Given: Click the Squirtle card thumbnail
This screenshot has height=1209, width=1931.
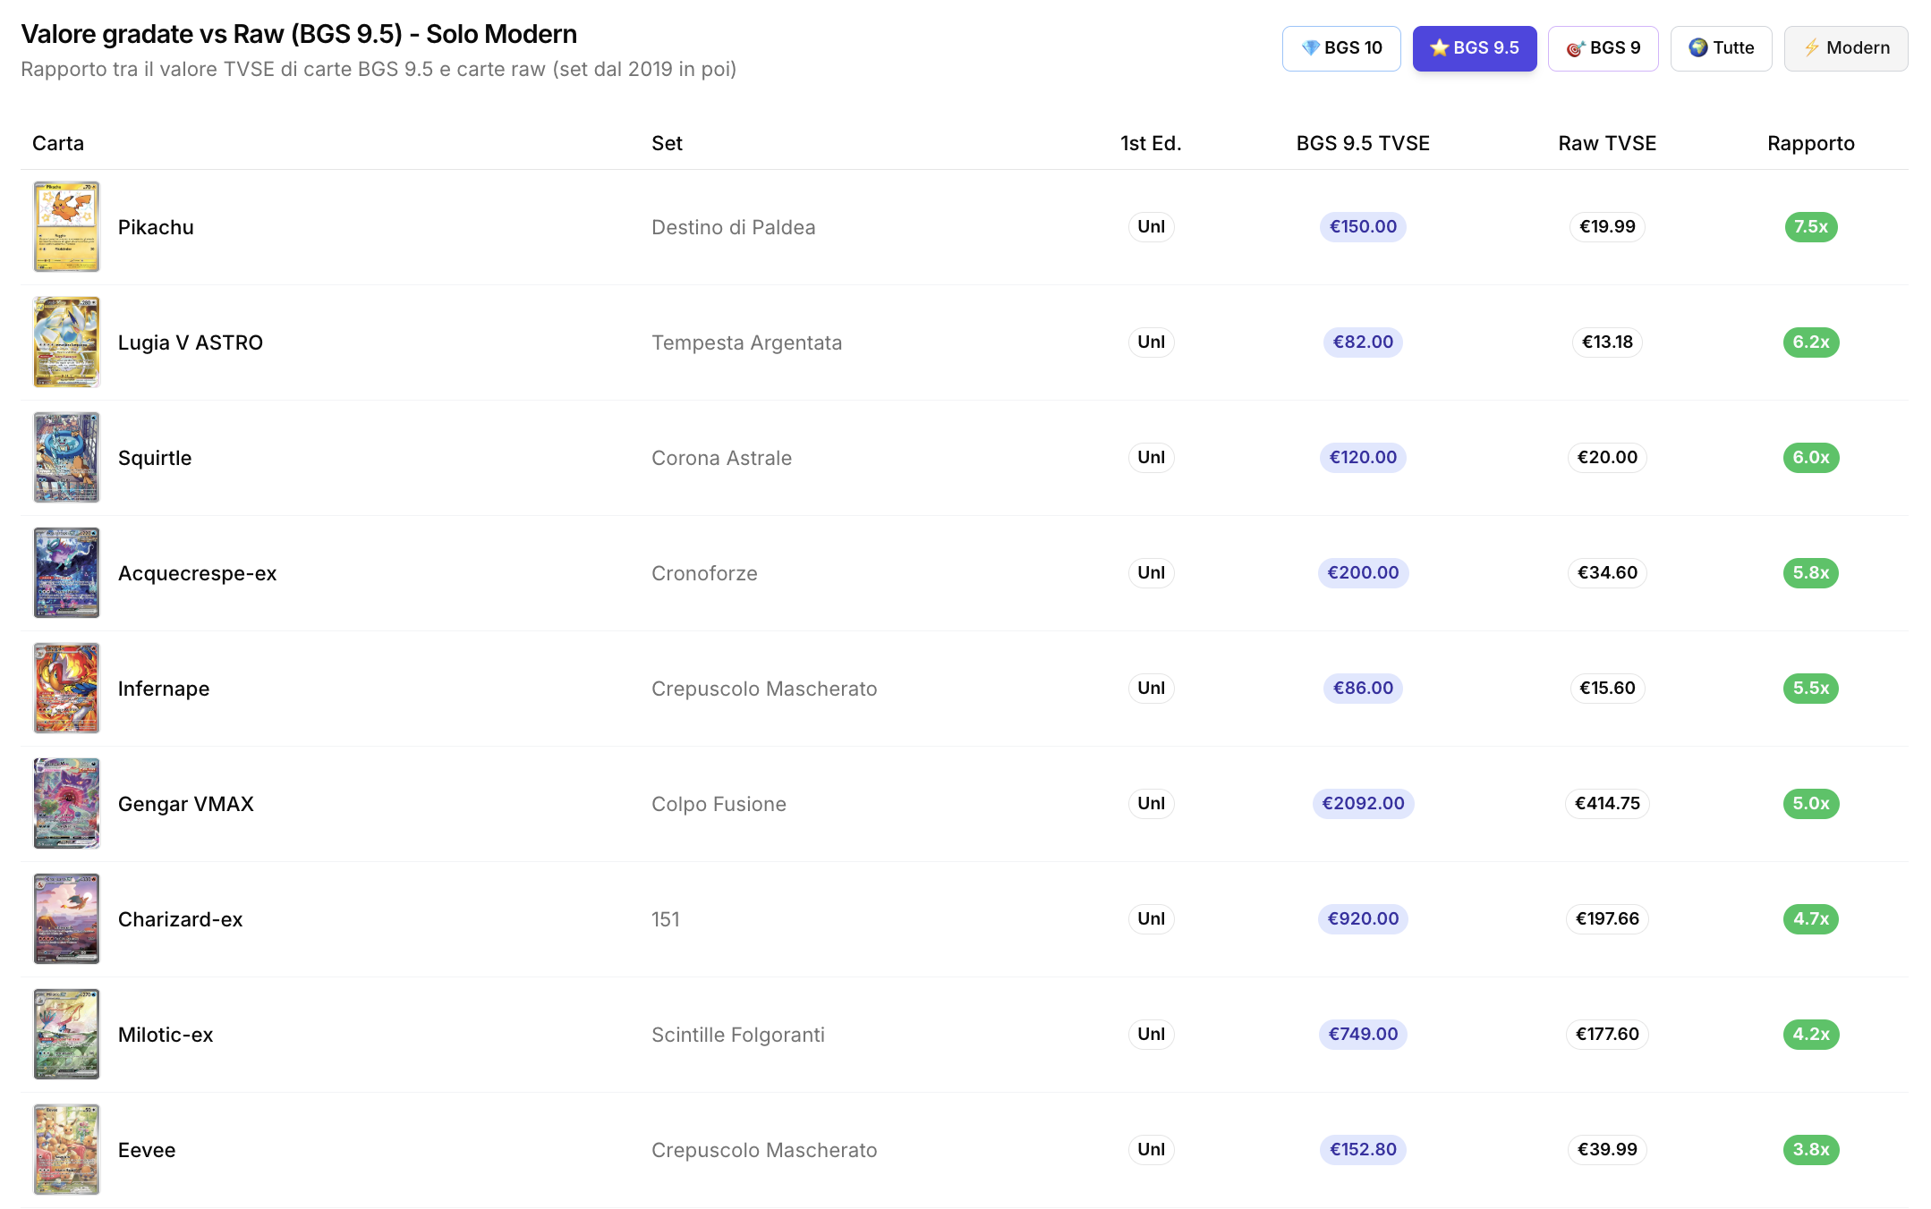Looking at the screenshot, I should pyautogui.click(x=67, y=458).
